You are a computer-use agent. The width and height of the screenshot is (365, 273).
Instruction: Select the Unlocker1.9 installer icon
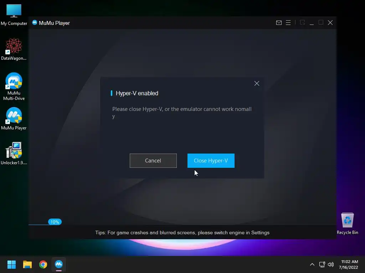point(14,154)
